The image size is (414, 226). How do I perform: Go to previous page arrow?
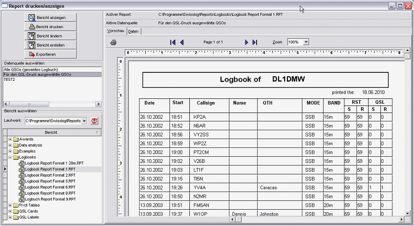[181, 42]
